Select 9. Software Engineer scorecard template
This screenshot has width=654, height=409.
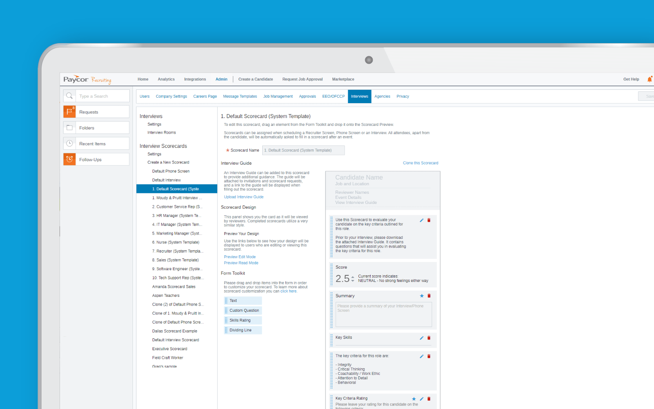pos(177,269)
